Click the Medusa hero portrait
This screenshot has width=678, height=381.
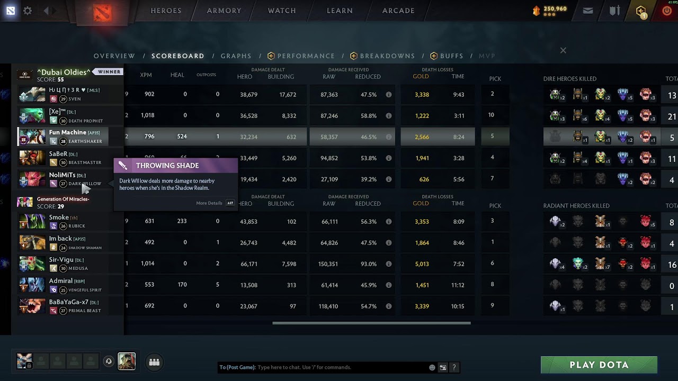[32, 264]
